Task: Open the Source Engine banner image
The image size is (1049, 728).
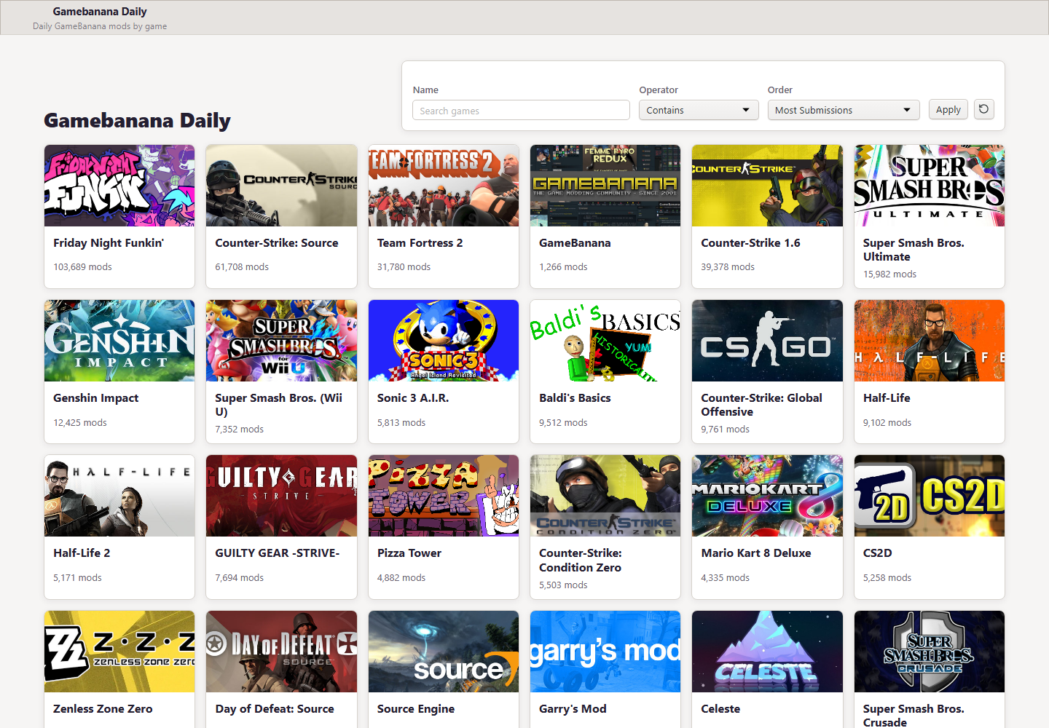Action: (x=444, y=652)
